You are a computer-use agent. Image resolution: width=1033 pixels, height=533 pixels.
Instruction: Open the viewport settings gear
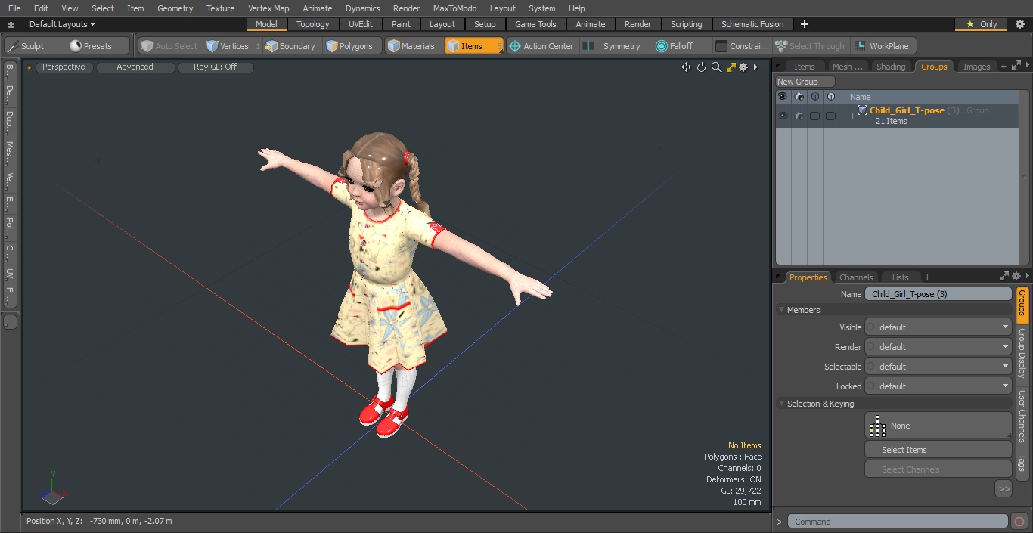point(743,67)
